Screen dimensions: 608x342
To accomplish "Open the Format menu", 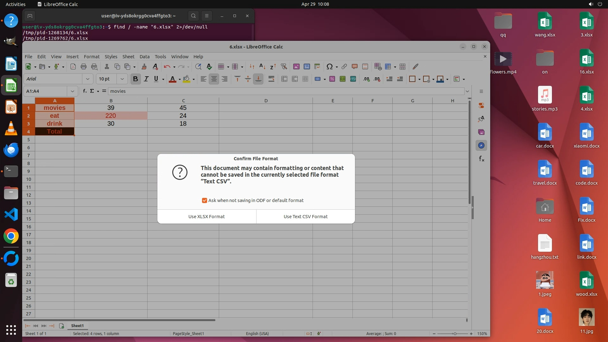I will tap(92, 57).
